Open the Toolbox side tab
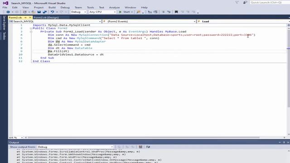 click(4, 36)
